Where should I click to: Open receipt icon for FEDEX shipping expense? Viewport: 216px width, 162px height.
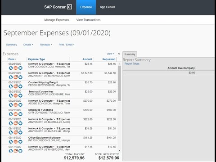tap(11, 86)
